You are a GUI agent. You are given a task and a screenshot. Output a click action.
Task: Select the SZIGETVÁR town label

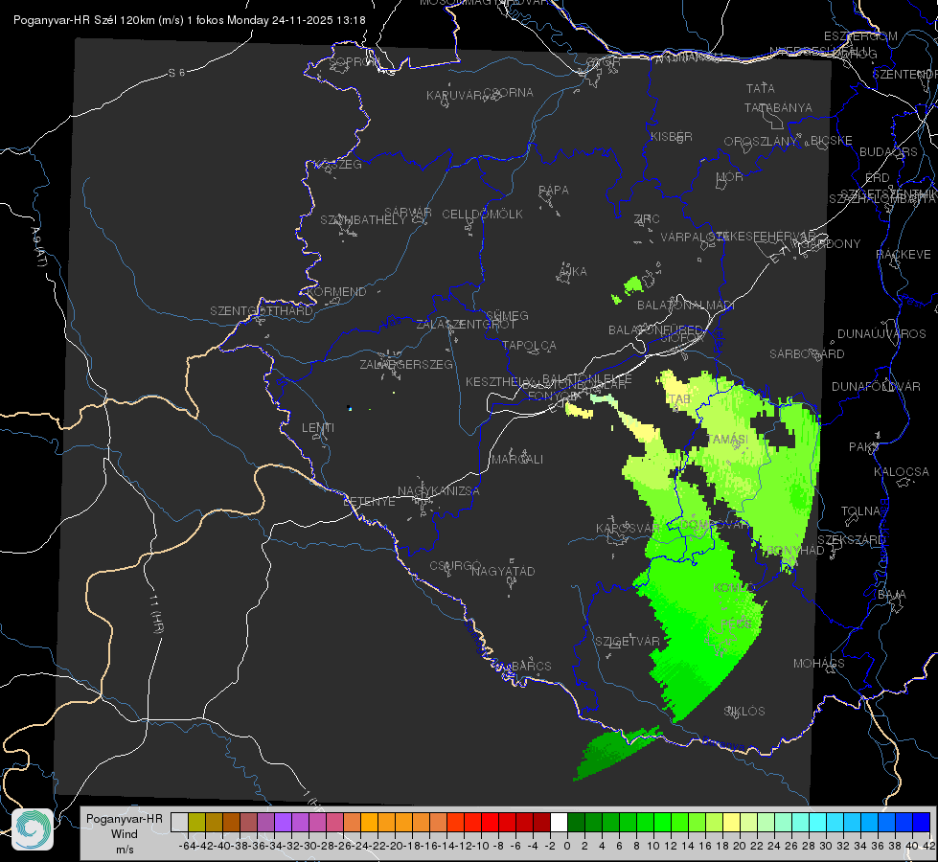tap(628, 642)
